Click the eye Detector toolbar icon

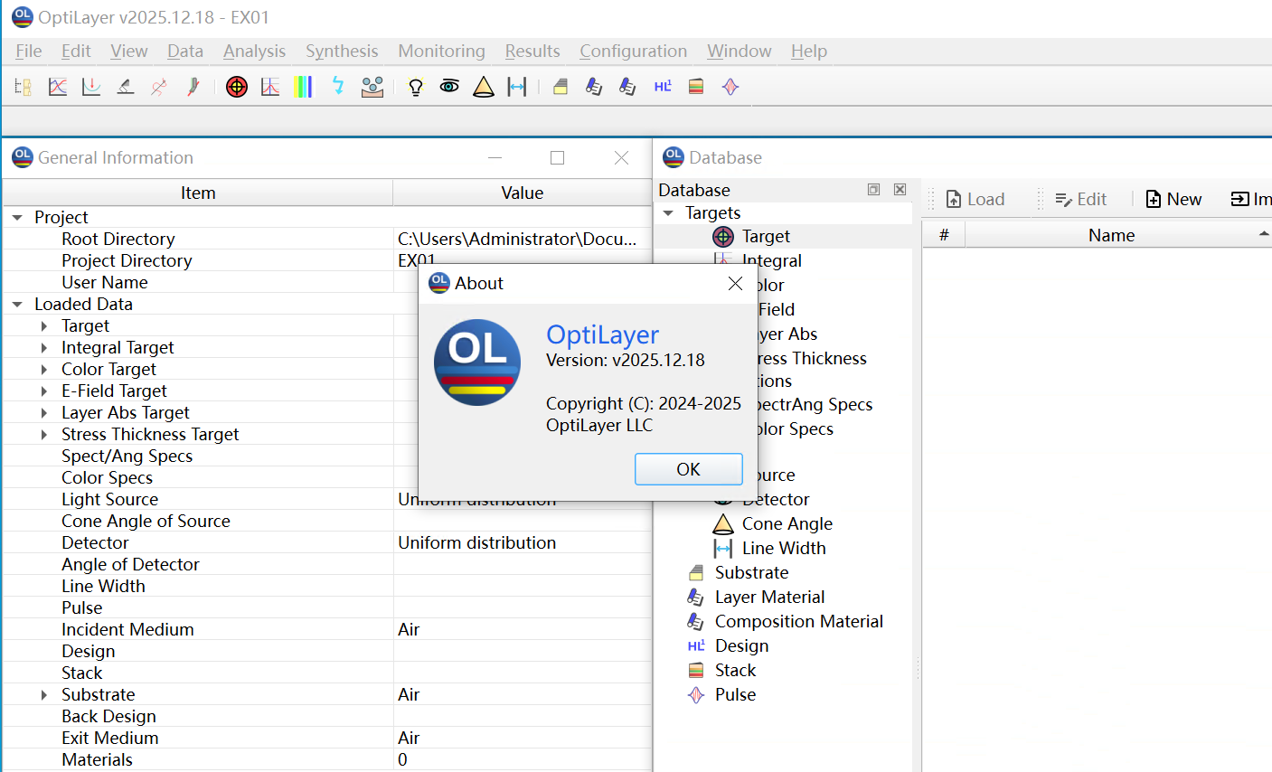point(449,87)
